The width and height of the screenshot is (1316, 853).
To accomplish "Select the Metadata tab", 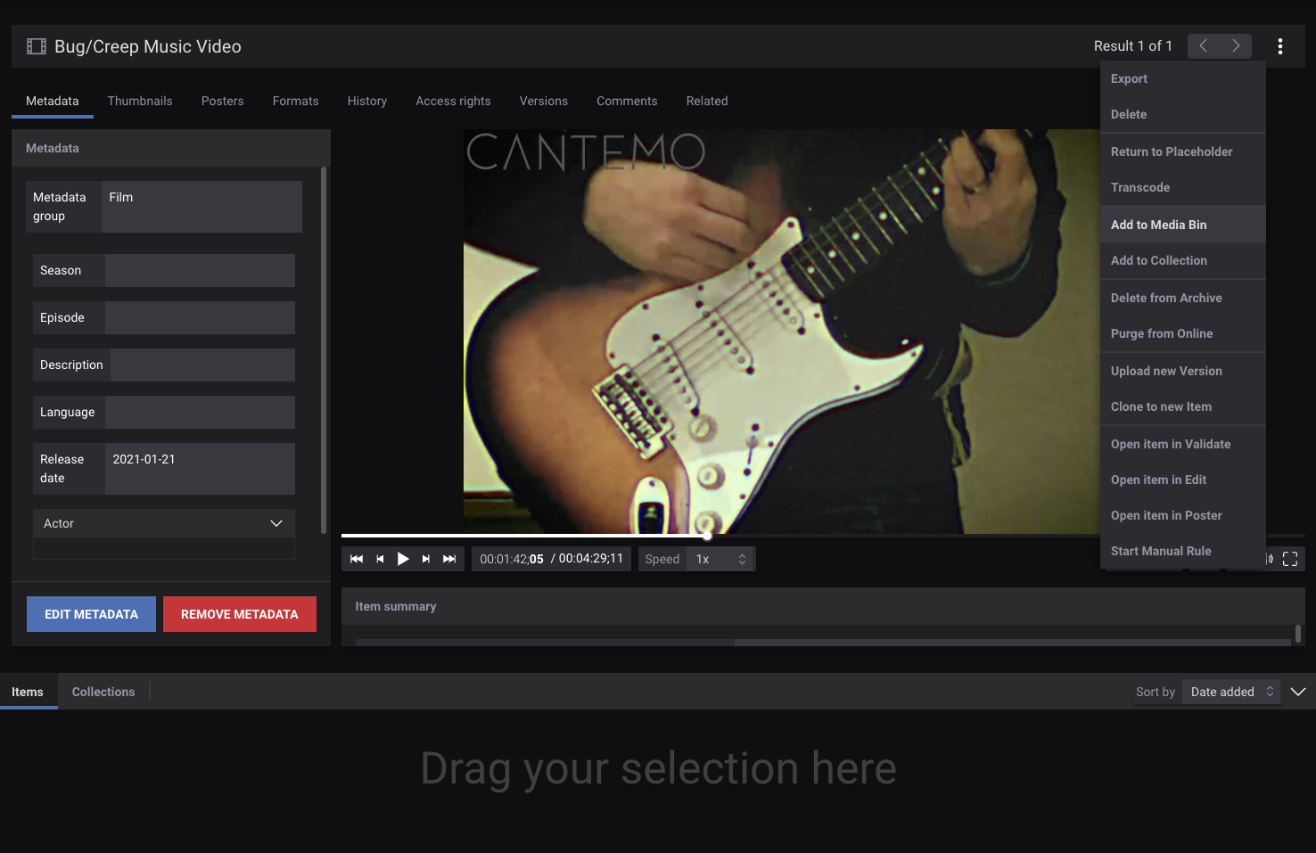I will pyautogui.click(x=53, y=101).
